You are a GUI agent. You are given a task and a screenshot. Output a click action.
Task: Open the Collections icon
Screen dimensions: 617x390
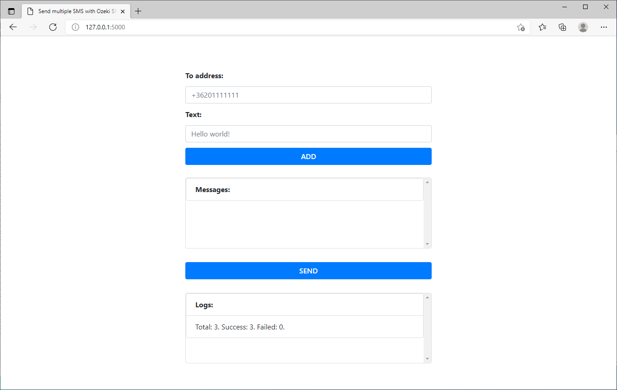pos(562,27)
